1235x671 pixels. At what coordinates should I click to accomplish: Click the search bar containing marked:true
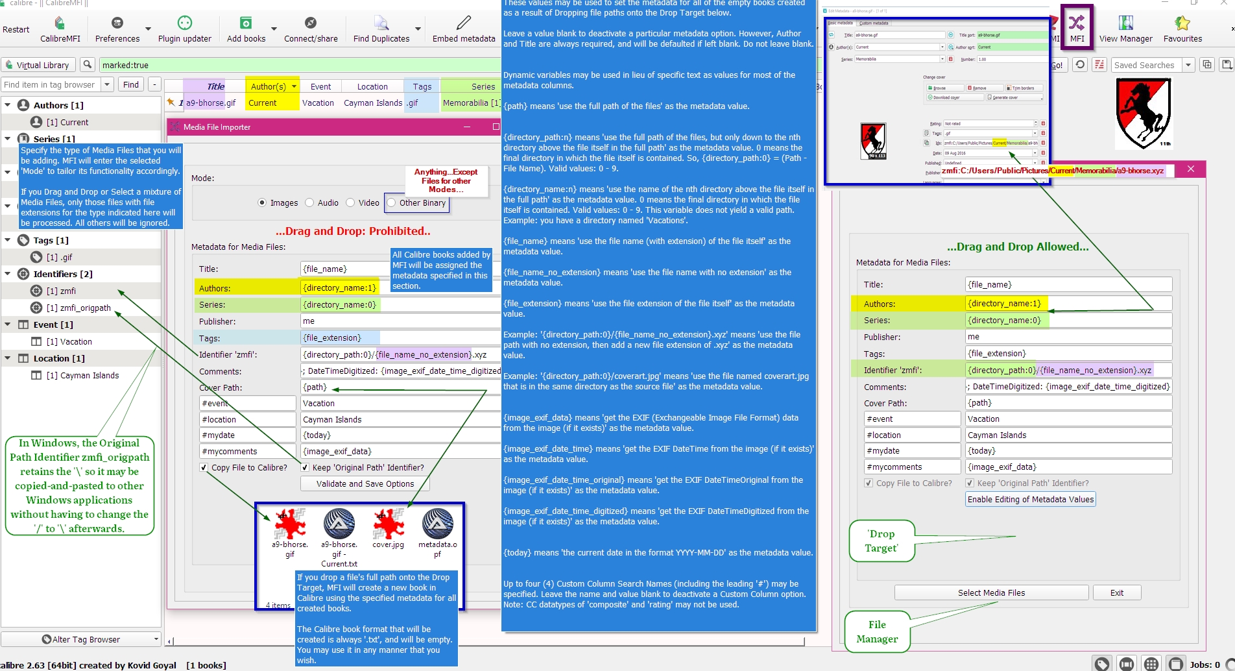(x=300, y=65)
